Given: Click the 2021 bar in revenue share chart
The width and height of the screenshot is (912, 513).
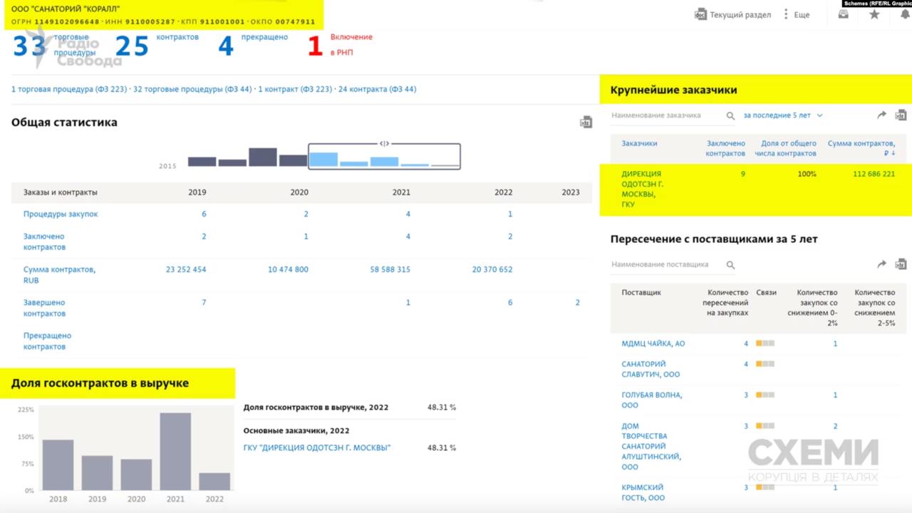Looking at the screenshot, I should coord(175,451).
